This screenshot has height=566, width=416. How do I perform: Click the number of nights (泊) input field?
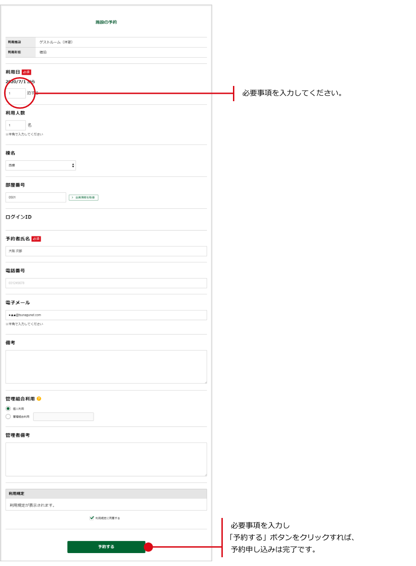16,93
